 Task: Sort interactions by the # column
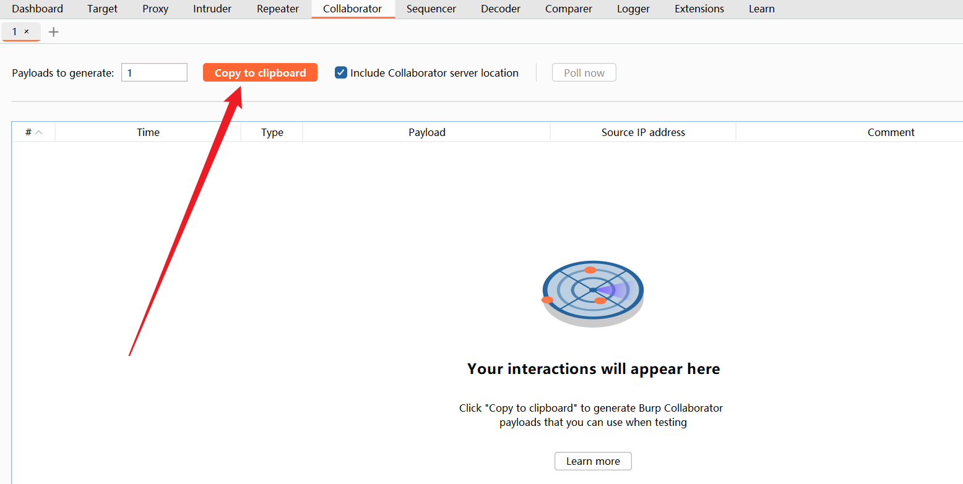pyautogui.click(x=33, y=132)
